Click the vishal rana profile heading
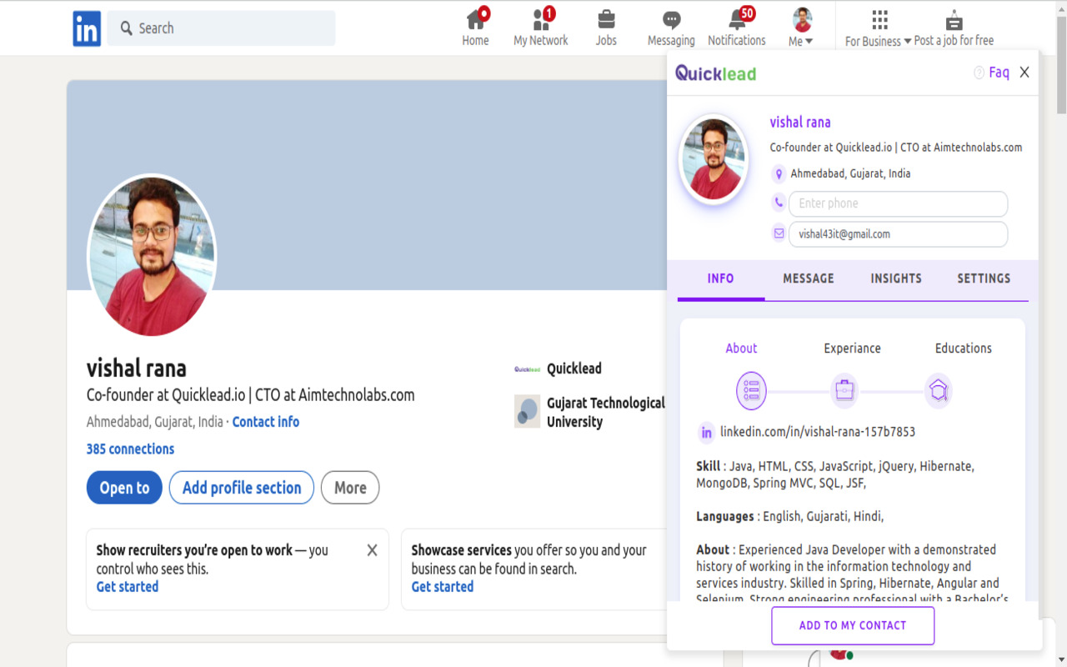This screenshot has height=667, width=1067. (x=137, y=368)
